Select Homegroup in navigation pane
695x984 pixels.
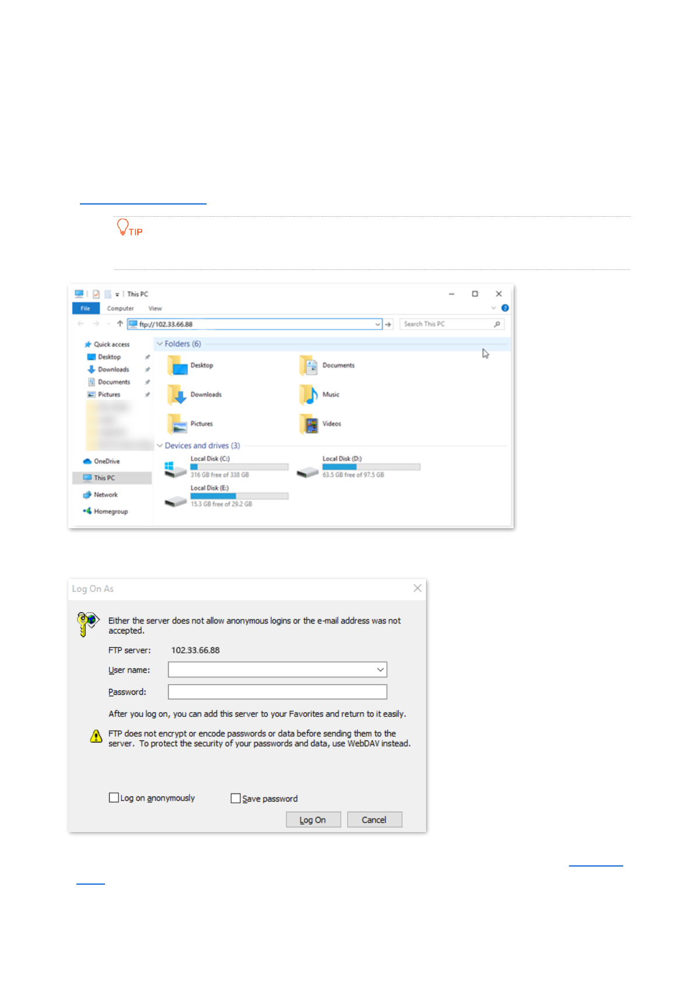tap(105, 512)
